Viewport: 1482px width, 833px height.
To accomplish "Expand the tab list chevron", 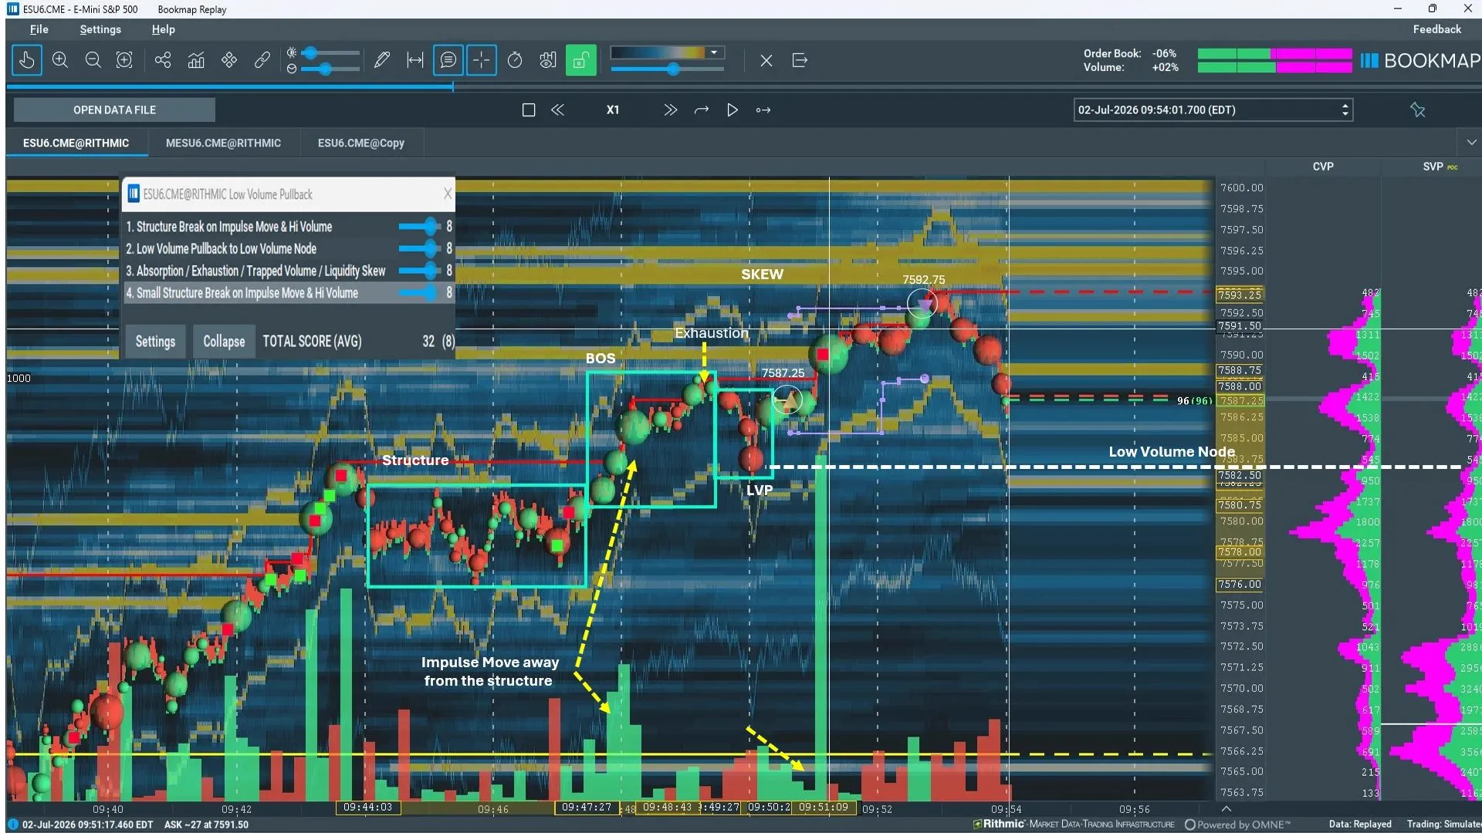I will pyautogui.click(x=1471, y=143).
